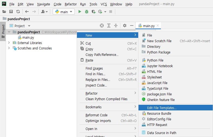This screenshot has width=213, height=137.
Task: Expand the Bookmarks submenu
Action: (x=108, y=107)
